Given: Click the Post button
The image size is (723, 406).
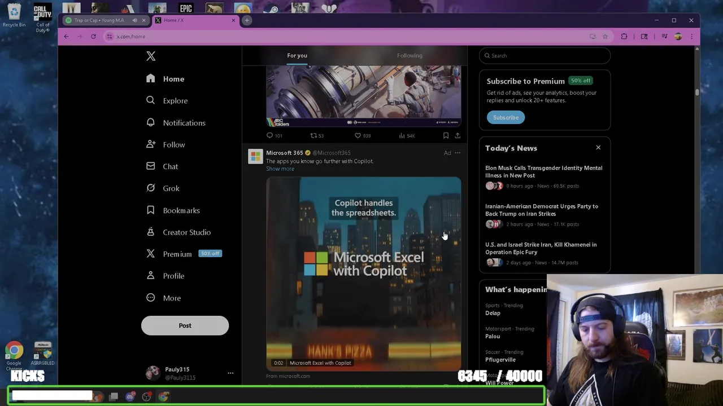Looking at the screenshot, I should [x=185, y=325].
